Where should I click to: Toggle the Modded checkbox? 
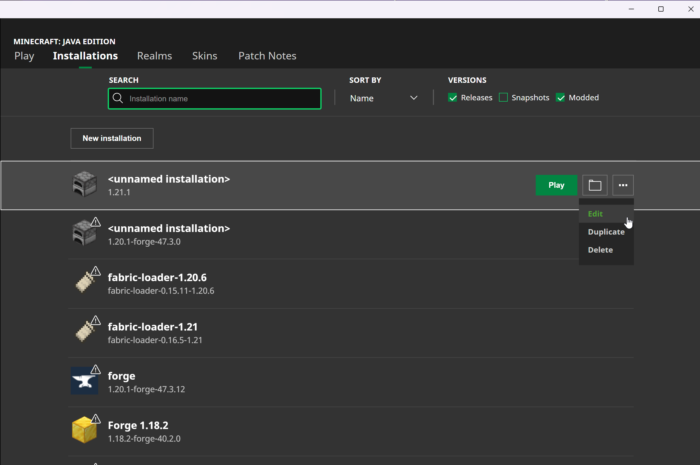[560, 97]
